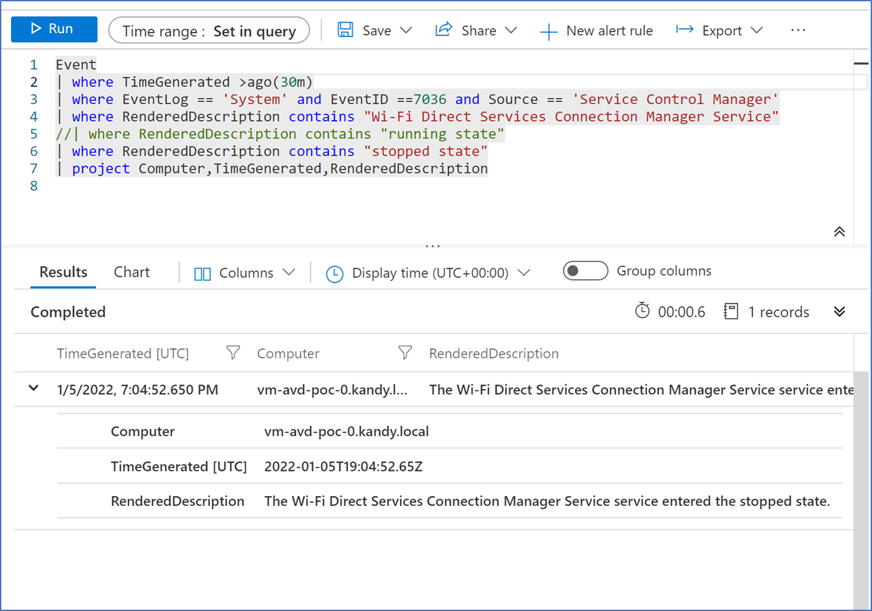Switch to the Chart tab
This screenshot has width=872, height=611.
(132, 272)
